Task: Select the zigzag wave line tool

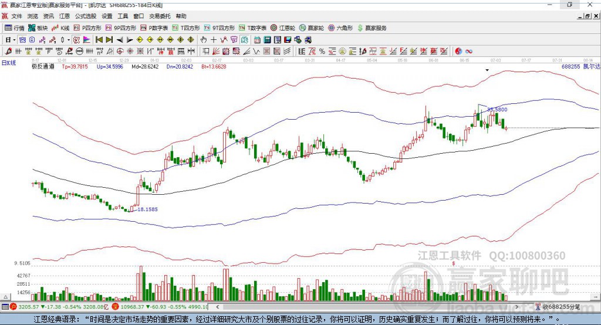Action: point(256,51)
